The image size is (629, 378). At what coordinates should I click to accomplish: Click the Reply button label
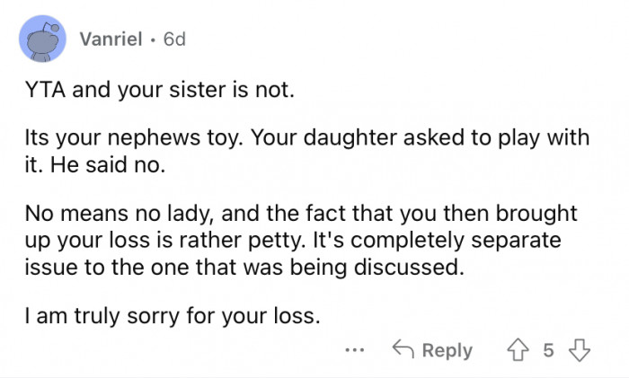click(447, 350)
